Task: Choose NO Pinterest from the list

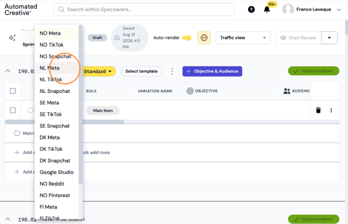Action: pyautogui.click(x=57, y=195)
